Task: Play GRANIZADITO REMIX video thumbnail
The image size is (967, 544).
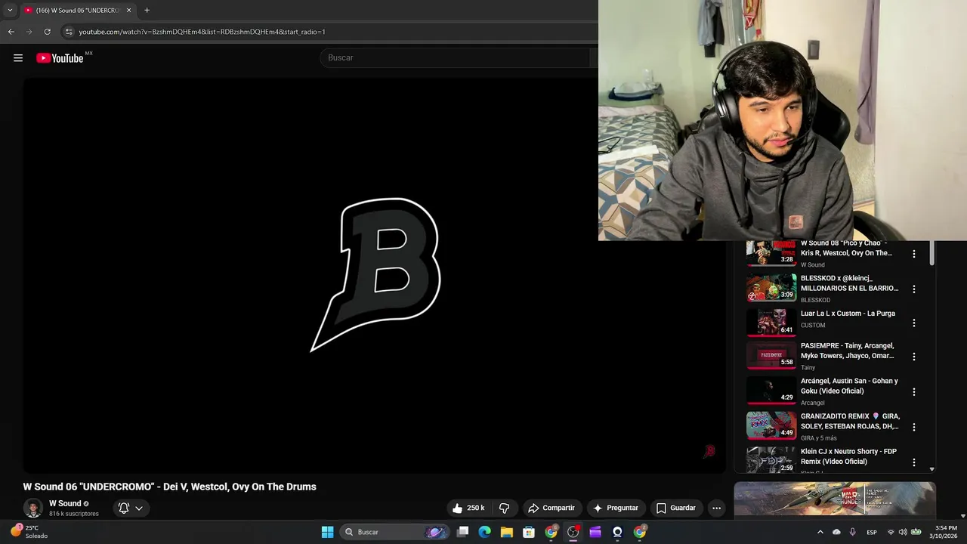Action: coord(771,425)
